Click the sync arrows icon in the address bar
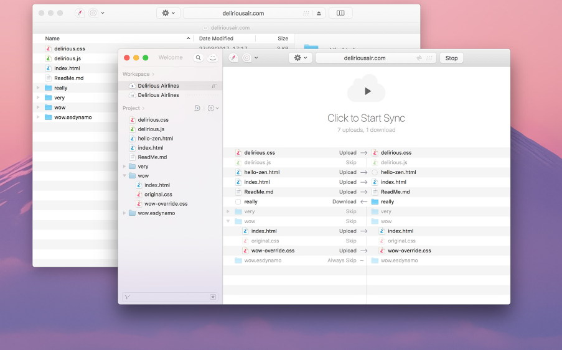Screen dimensions: 562x350 pos(419,58)
